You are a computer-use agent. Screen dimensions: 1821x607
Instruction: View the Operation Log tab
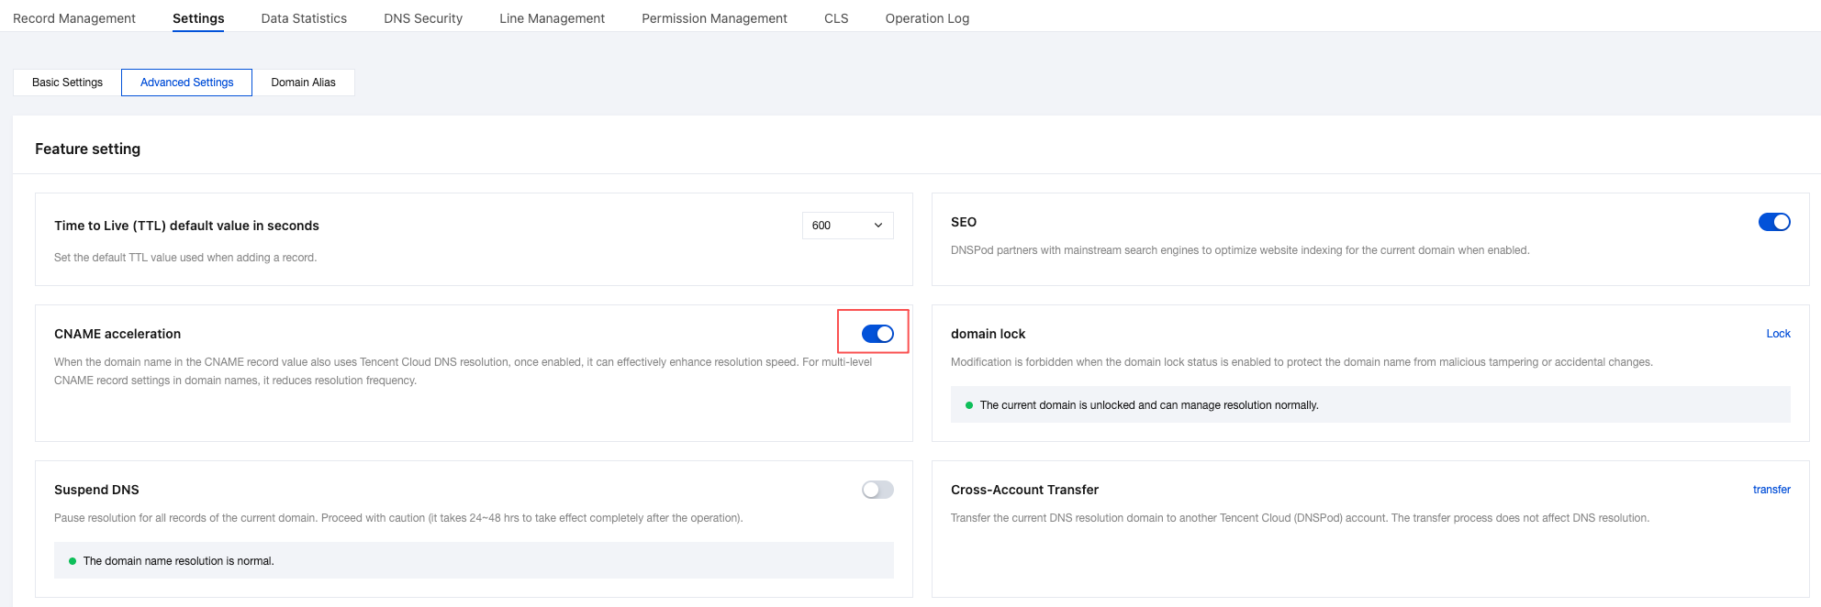point(927,18)
